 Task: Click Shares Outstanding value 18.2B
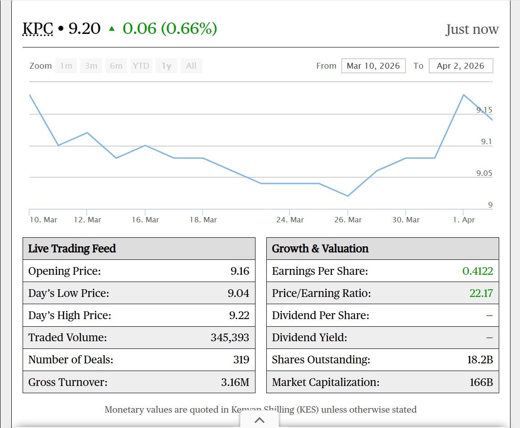(480, 360)
